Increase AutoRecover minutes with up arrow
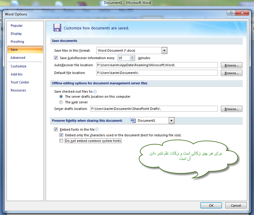This screenshot has width=254, height=215. point(132,56)
